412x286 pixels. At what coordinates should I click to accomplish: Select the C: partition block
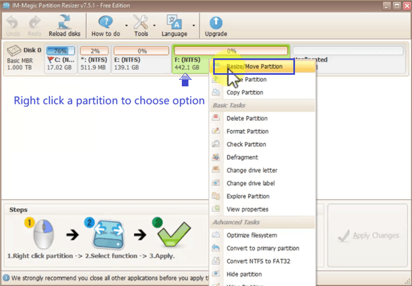point(60,59)
